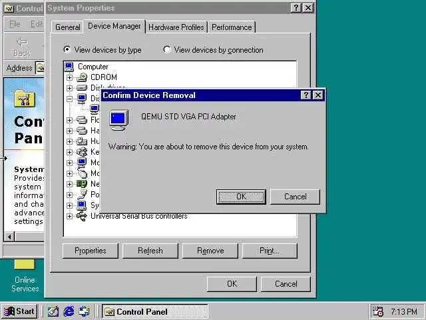This screenshot has height=320, width=426.
Task: Select CDROM text in device tree
Action: click(x=104, y=77)
